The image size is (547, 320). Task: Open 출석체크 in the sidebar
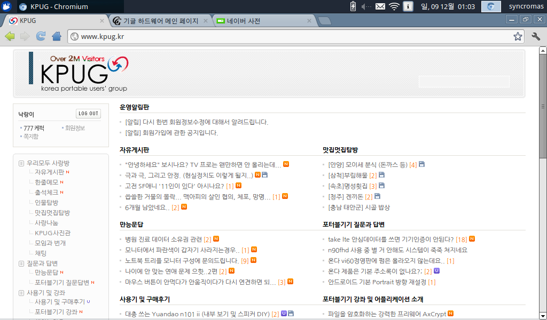(46, 192)
